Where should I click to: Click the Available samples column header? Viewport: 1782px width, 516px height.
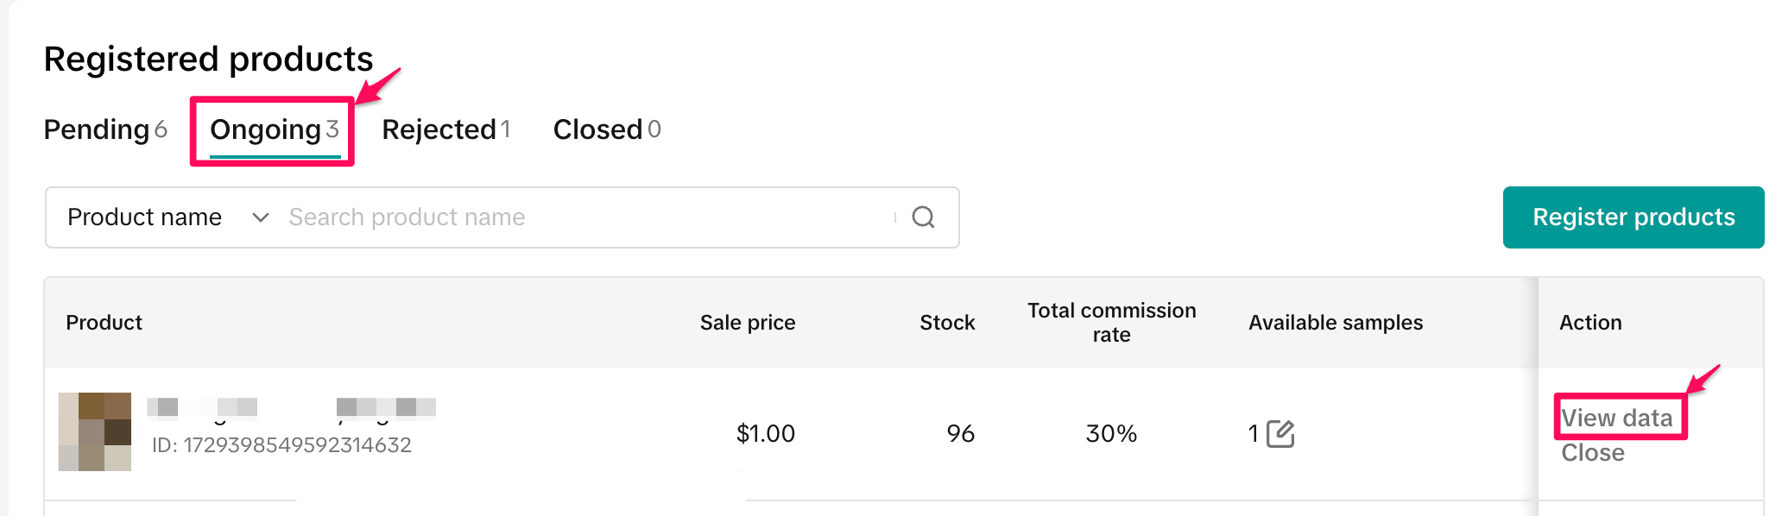tap(1335, 323)
